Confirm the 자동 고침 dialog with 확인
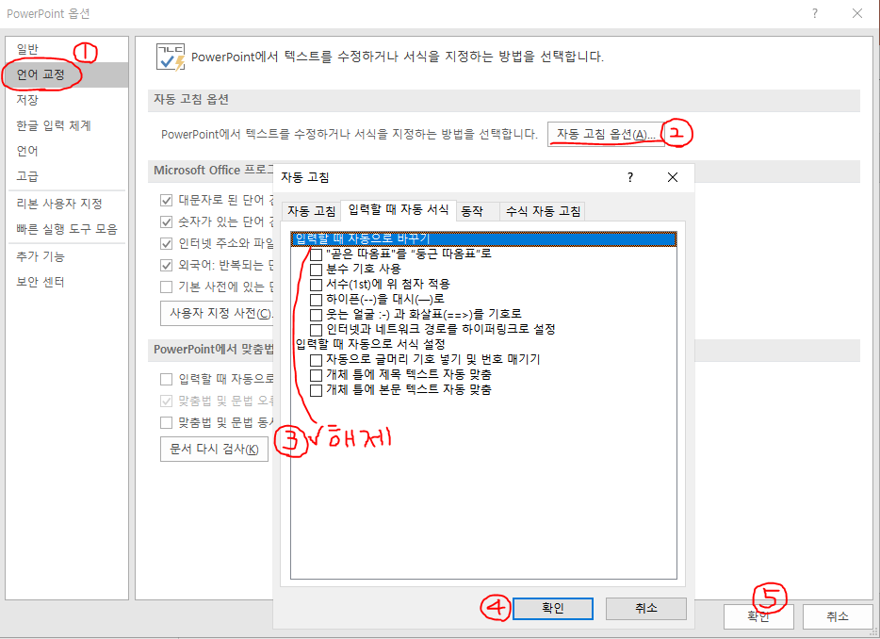The width and height of the screenshot is (880, 639). click(553, 608)
